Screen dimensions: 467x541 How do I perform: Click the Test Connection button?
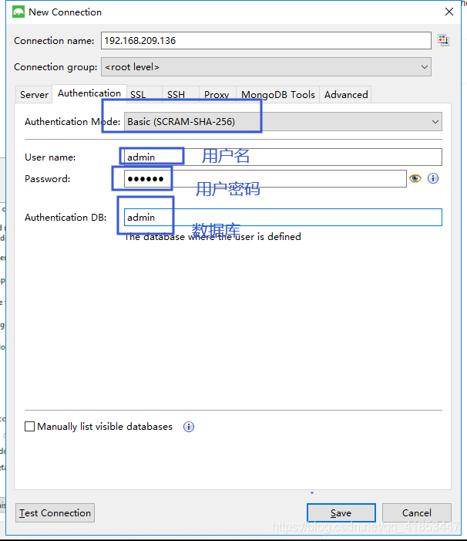point(55,512)
